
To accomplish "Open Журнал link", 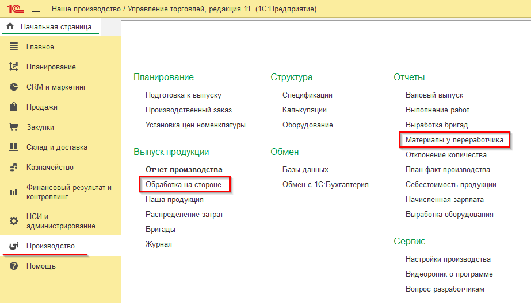I will 158,244.
